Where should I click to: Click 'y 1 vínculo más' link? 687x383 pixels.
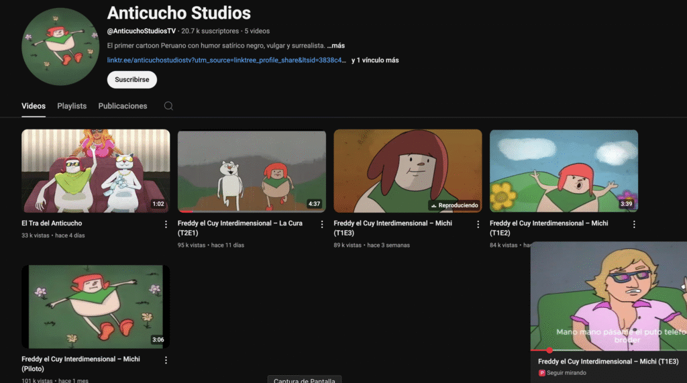(375, 60)
